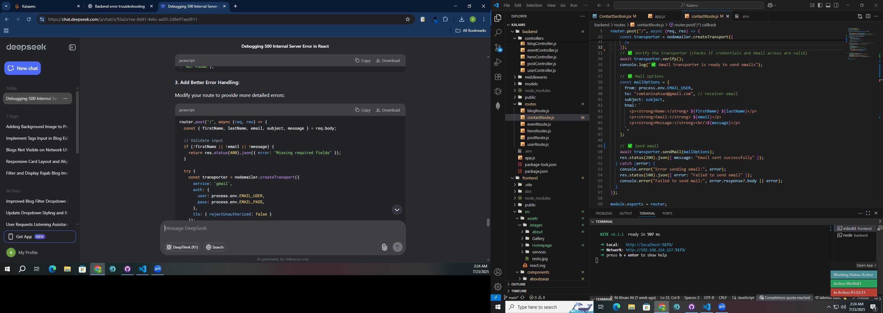Open http://localhost:5173/ link in terminal
This screenshot has width=883, height=313.
(x=649, y=245)
